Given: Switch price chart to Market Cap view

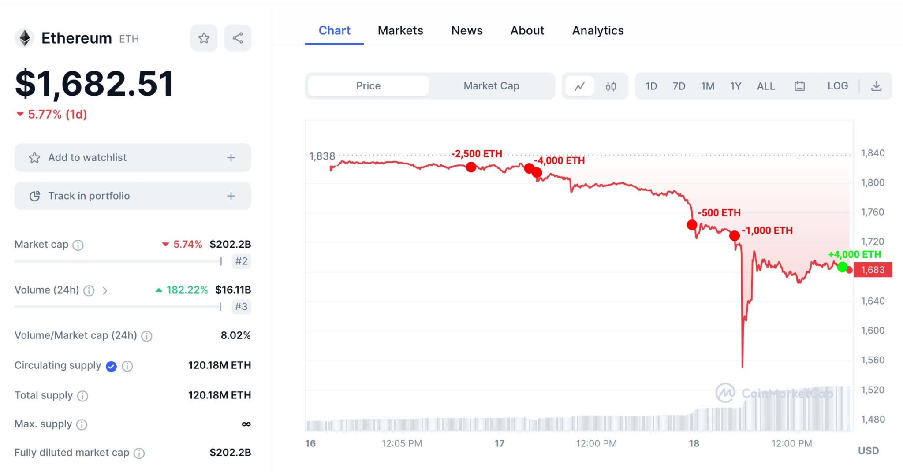Looking at the screenshot, I should click(491, 86).
